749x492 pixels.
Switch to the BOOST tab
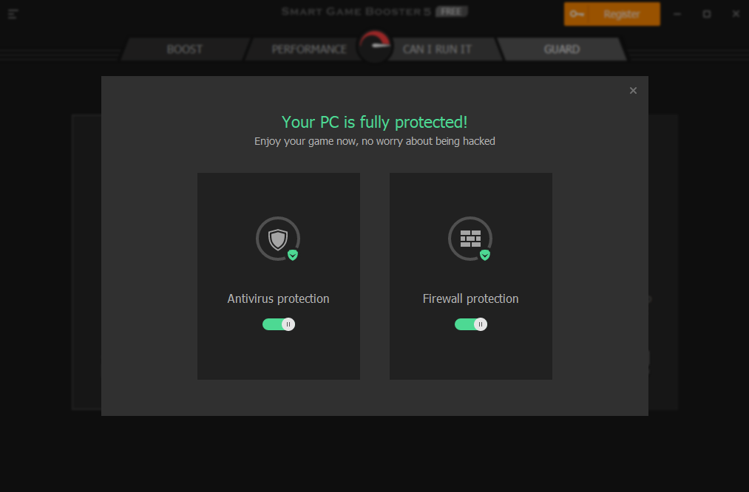[185, 49]
